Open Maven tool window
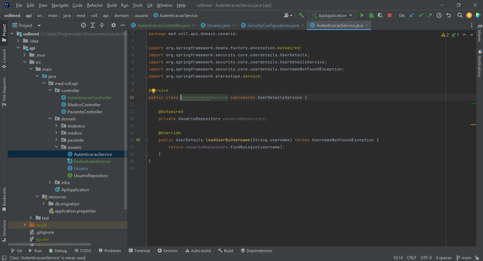 click(x=479, y=32)
